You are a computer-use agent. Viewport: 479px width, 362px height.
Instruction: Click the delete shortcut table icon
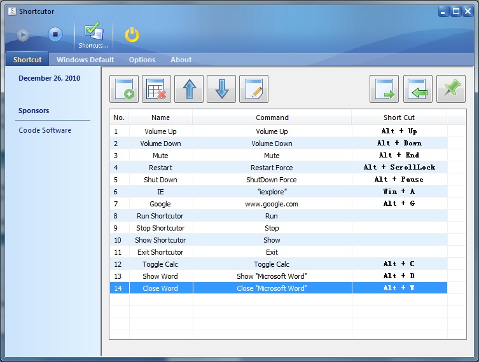click(x=156, y=89)
